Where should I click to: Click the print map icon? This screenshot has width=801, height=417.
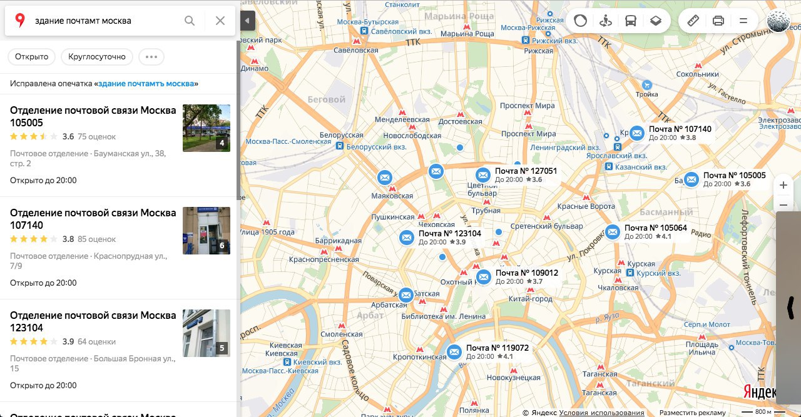[718, 21]
